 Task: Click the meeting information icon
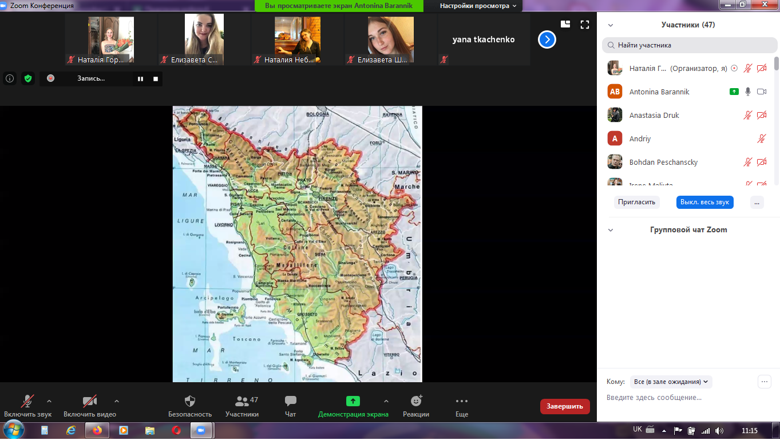click(9, 78)
